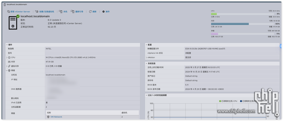
Task: Collapse the 过去 1 小时的性能摘要 panel
Action: tap(147, 95)
